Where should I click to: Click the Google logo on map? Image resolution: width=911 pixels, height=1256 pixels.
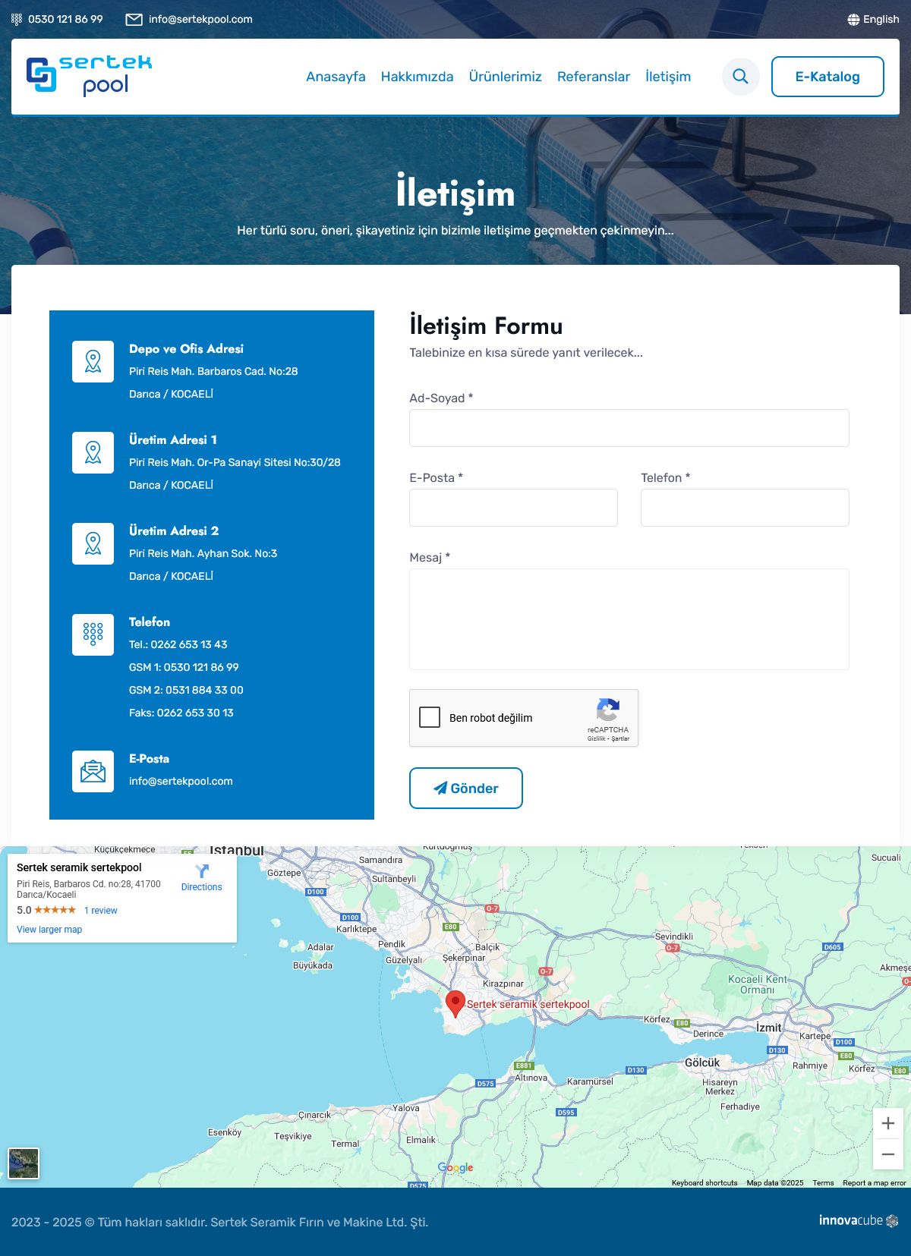point(455,1167)
